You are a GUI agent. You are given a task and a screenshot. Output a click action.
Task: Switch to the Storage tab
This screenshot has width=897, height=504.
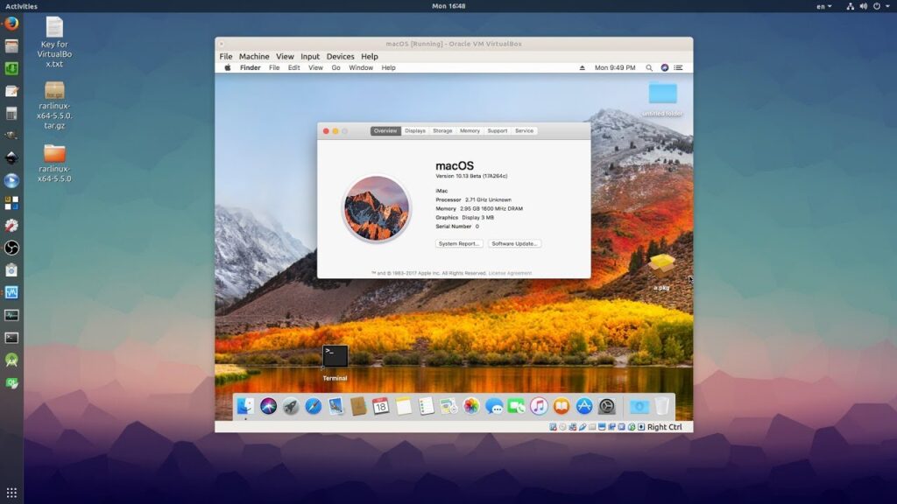coord(442,131)
